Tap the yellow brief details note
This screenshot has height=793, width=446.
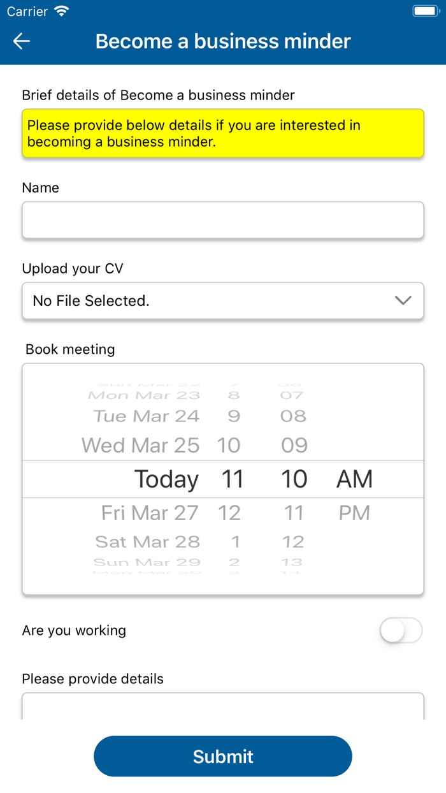tap(223, 133)
